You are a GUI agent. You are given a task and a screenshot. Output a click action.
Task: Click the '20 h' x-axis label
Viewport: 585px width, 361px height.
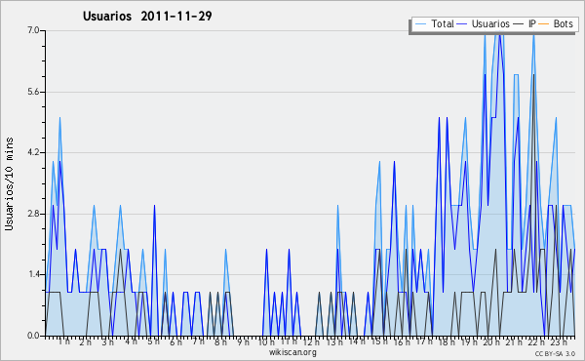pos(491,341)
